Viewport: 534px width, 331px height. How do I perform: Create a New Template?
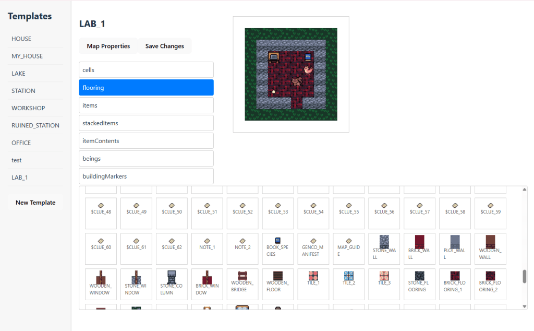coord(35,203)
